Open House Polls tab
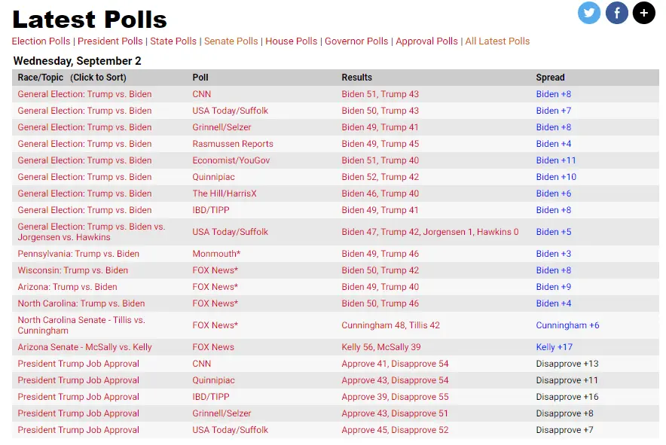The image size is (666, 445). click(x=291, y=41)
